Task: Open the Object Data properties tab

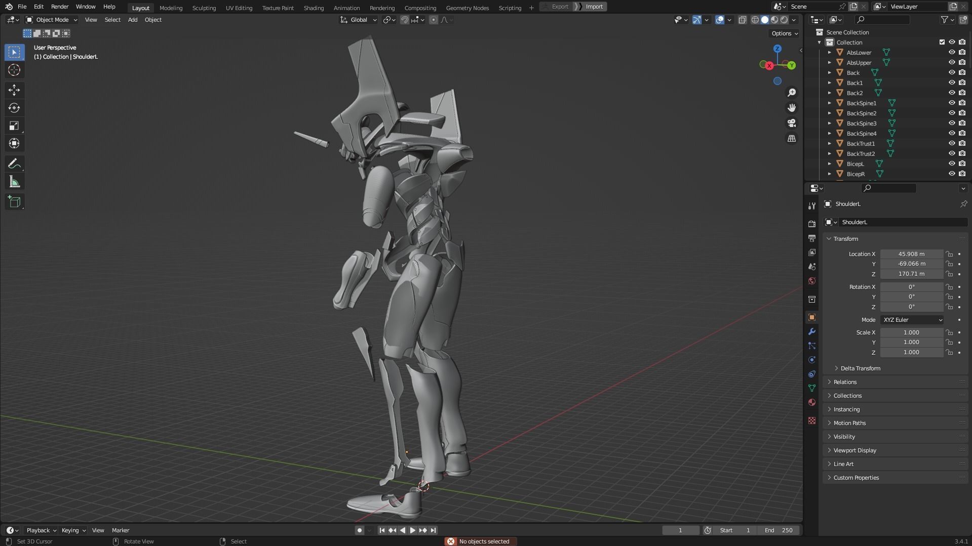Action: pyautogui.click(x=812, y=388)
